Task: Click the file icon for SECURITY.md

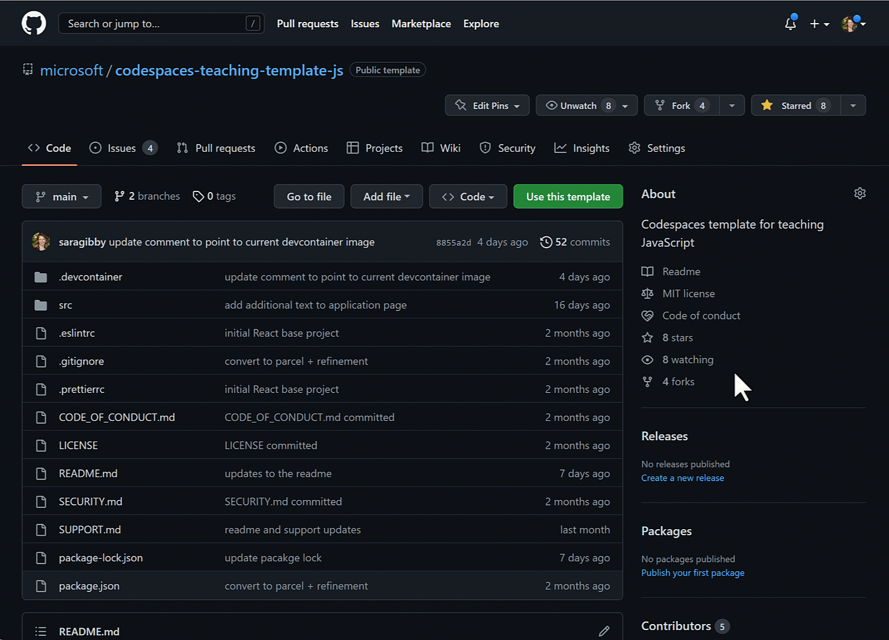Action: coord(41,502)
